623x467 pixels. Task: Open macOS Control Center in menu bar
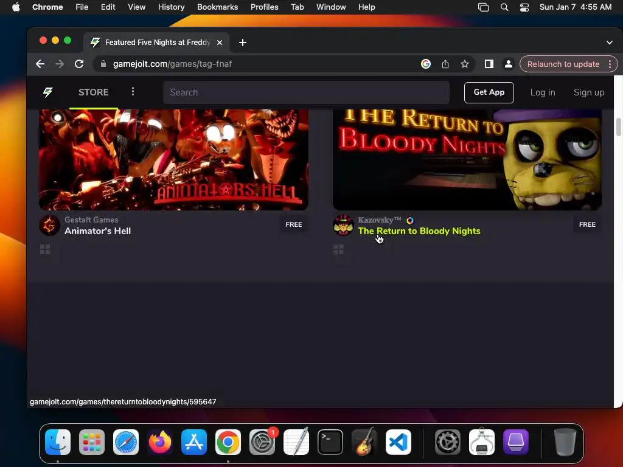pyautogui.click(x=524, y=7)
